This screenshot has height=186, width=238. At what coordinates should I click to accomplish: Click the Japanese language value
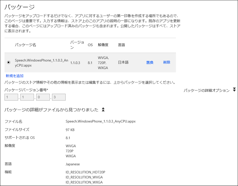pos(73,164)
